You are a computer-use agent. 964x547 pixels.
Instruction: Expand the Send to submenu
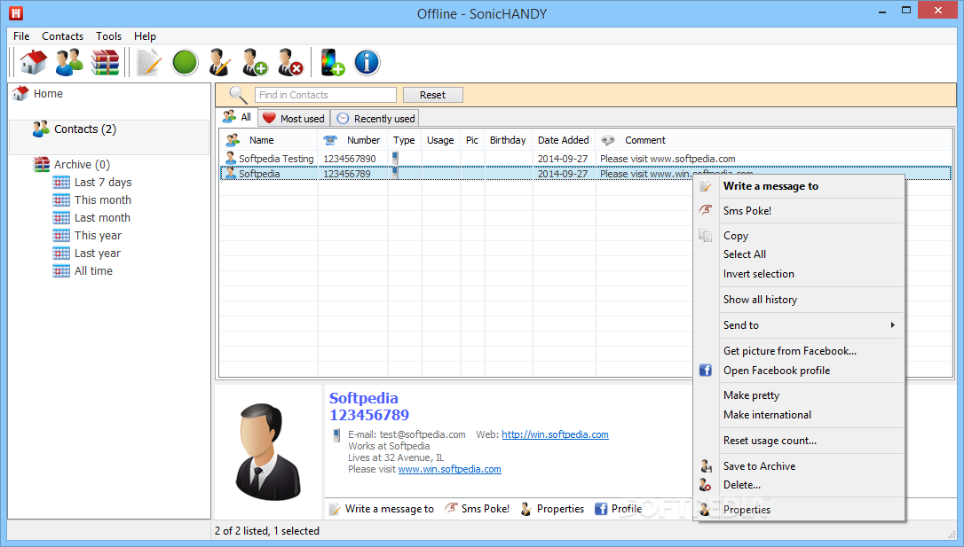[x=799, y=325]
